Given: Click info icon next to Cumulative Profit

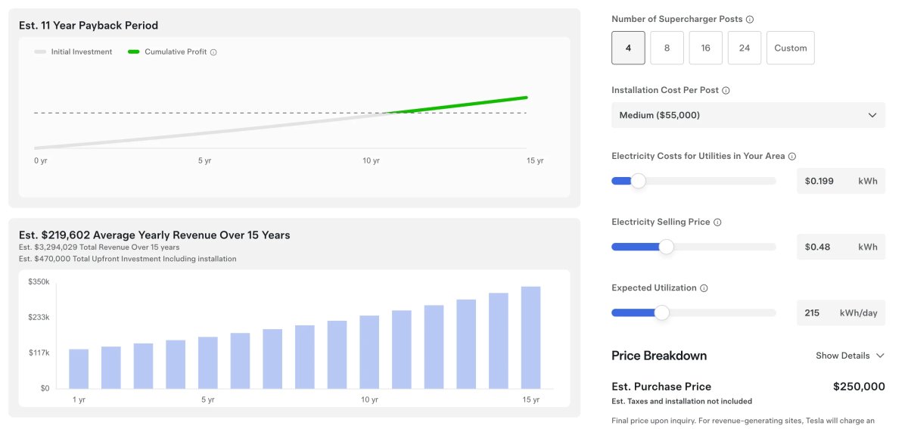Looking at the screenshot, I should (213, 52).
